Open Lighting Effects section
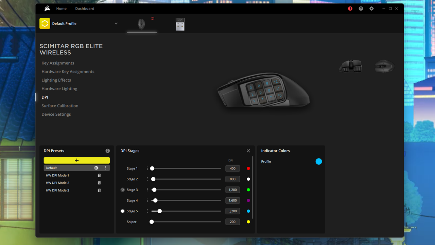This screenshot has width=435, height=245. [x=56, y=80]
